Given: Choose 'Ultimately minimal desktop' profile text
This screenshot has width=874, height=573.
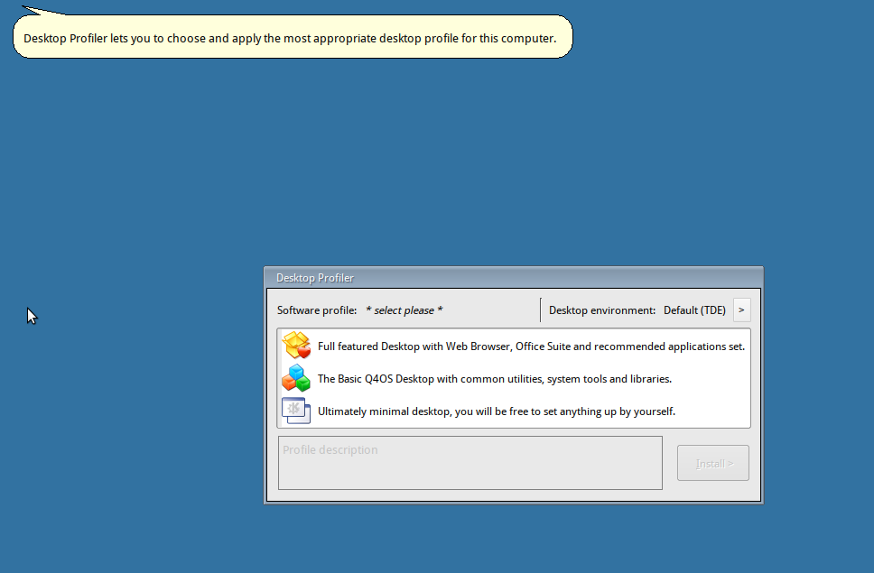Looking at the screenshot, I should pos(496,411).
